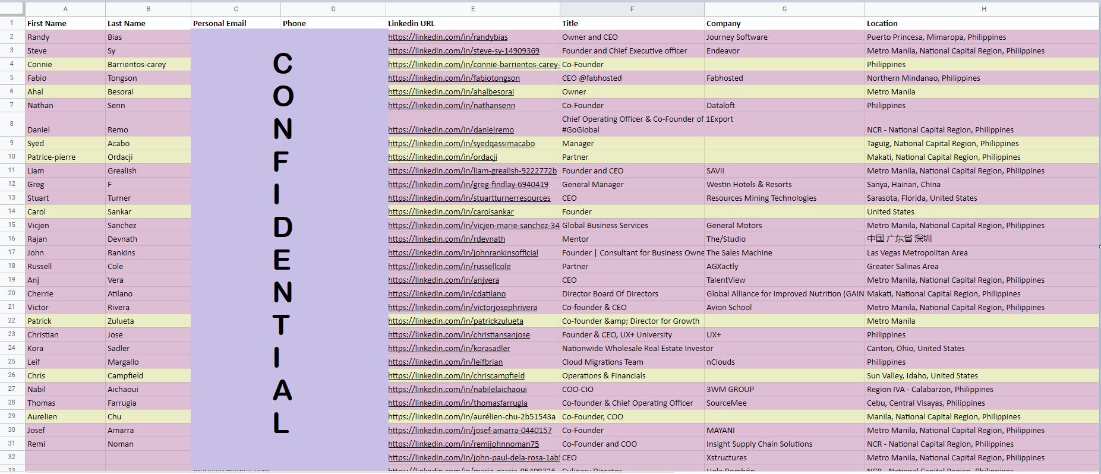Follow the rdevnath LinkedIn link

tap(447, 239)
